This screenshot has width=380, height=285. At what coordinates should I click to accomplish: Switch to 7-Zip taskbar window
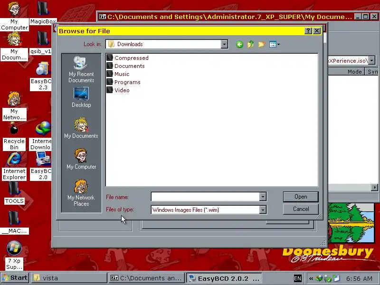[147, 278]
